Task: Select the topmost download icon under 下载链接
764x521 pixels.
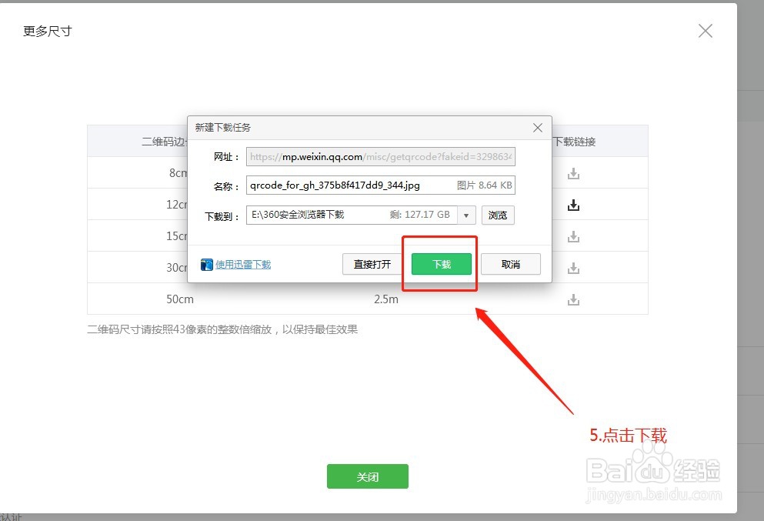Action: [573, 173]
